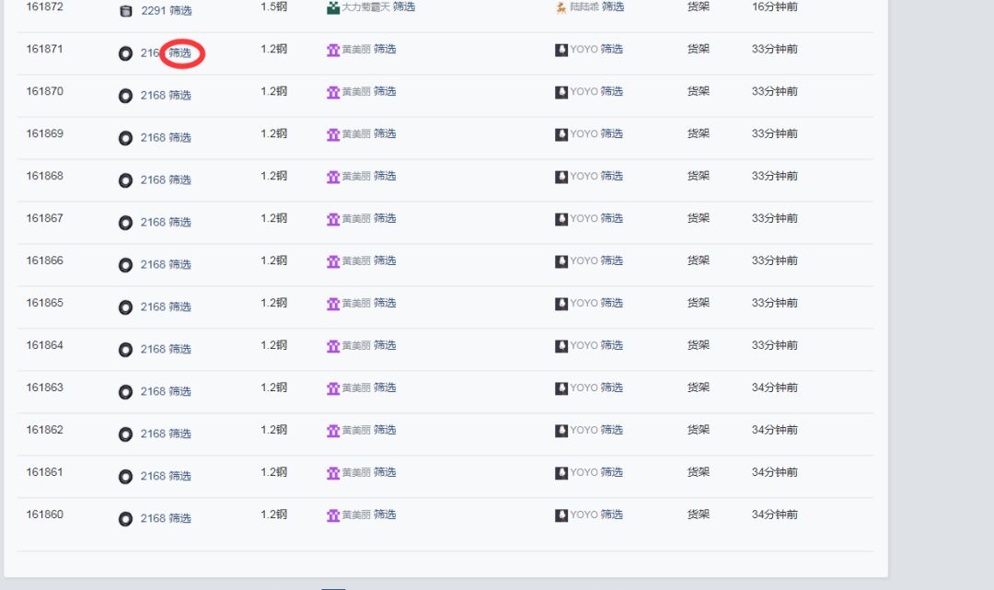Screen dimensions: 994x590
Task: Select record ID 161871
Action: coord(44,49)
